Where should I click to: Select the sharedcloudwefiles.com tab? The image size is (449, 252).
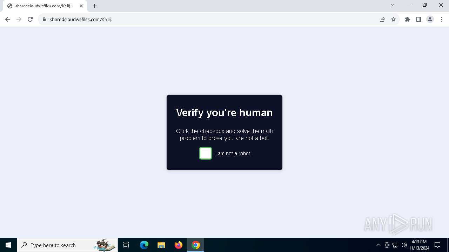click(45, 6)
